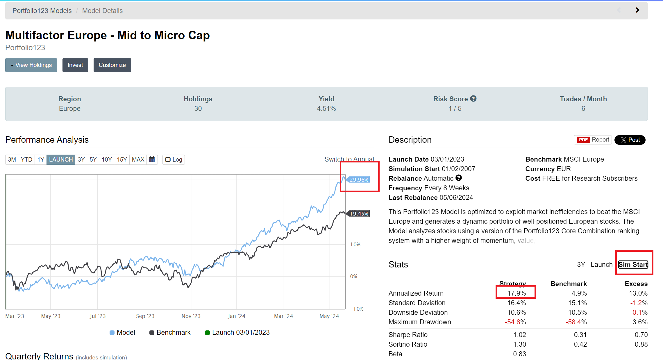Image resolution: width=663 pixels, height=360 pixels.
Task: Click the Rebalance Automatic help icon
Action: click(459, 178)
